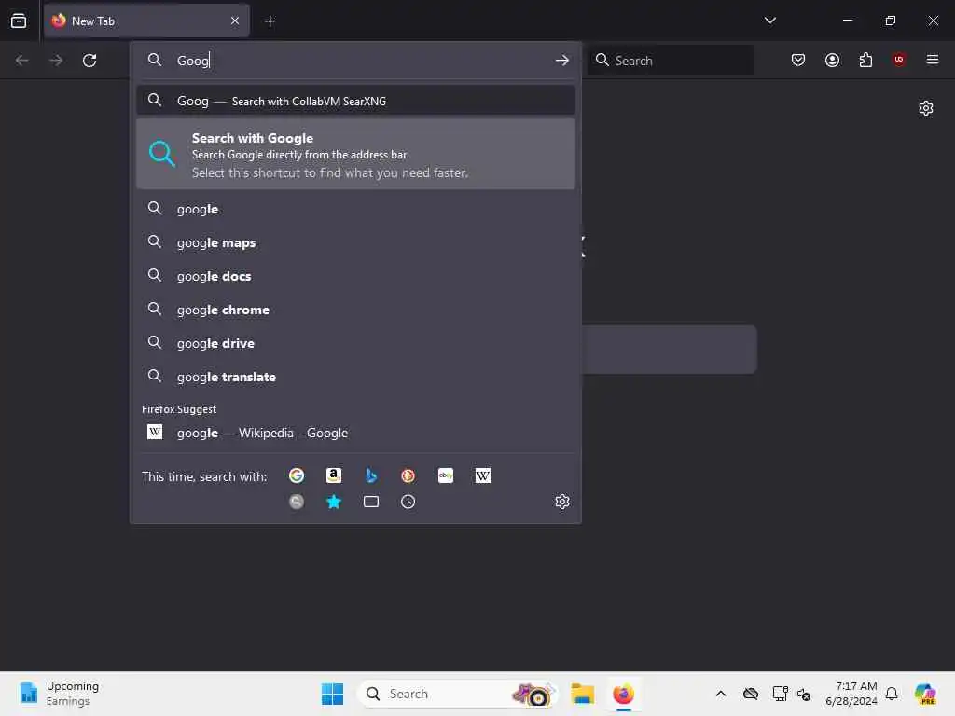Close the New Tab tab

(235, 21)
